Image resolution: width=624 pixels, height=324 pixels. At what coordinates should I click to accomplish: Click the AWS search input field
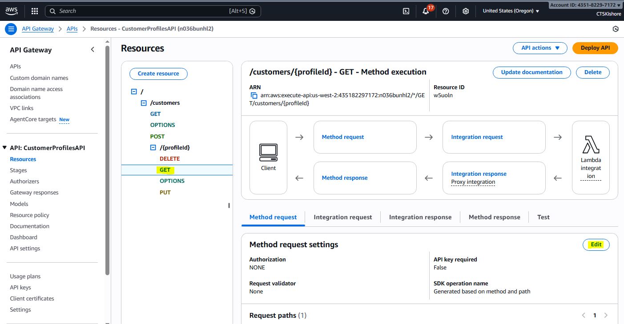click(x=147, y=11)
